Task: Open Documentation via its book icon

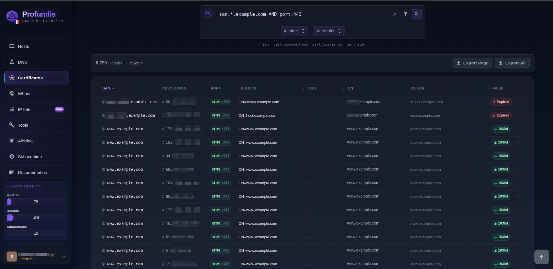Action: pyautogui.click(x=12, y=172)
